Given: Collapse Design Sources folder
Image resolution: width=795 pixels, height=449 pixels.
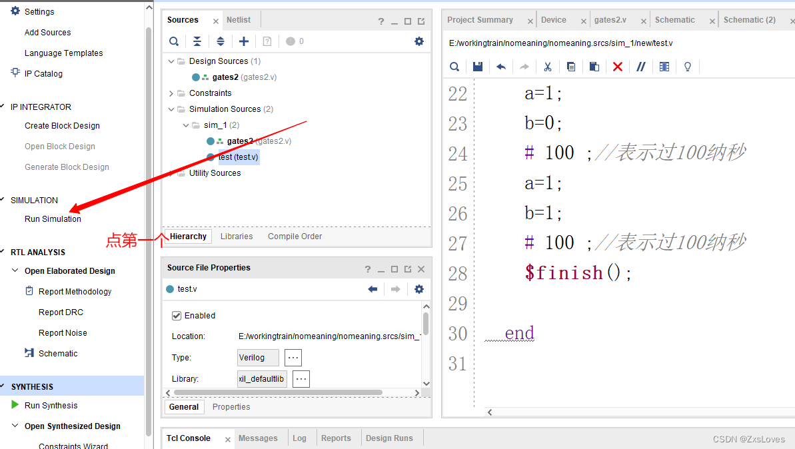Looking at the screenshot, I should pos(171,61).
